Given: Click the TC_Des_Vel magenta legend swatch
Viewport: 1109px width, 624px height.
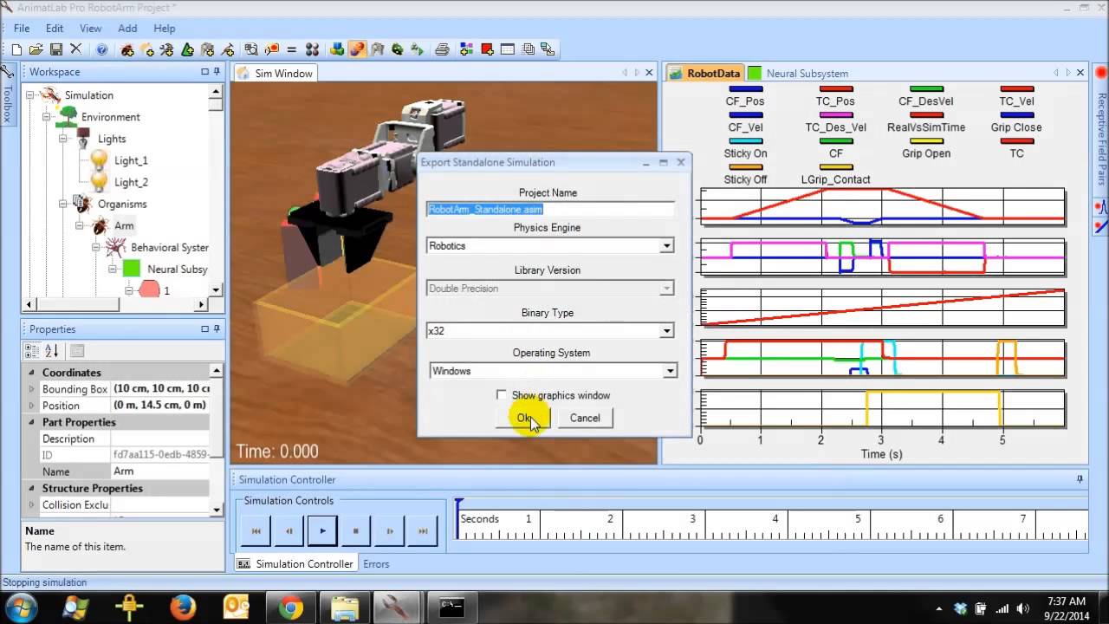Looking at the screenshot, I should (836, 114).
